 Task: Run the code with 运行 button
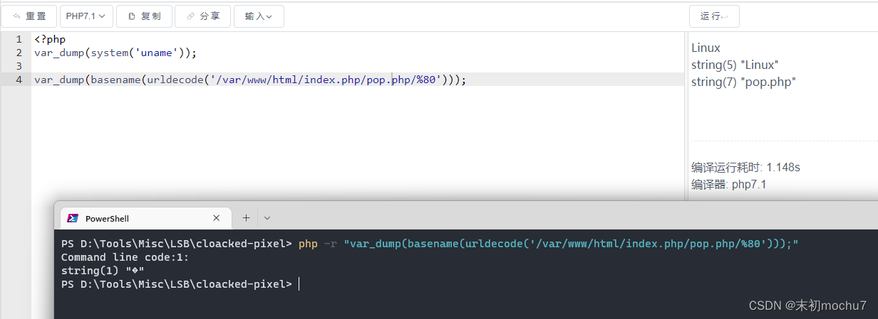pos(714,16)
